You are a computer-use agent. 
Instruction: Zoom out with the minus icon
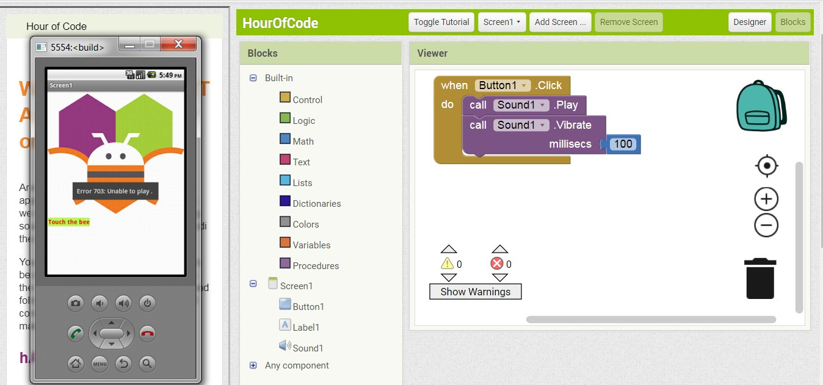click(x=766, y=225)
